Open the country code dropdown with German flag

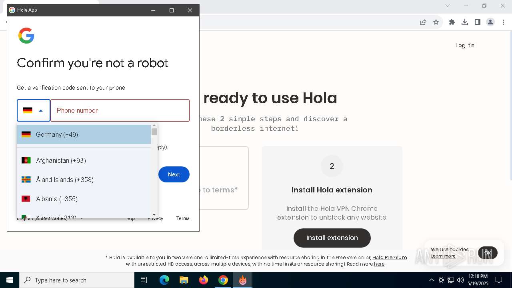[34, 110]
